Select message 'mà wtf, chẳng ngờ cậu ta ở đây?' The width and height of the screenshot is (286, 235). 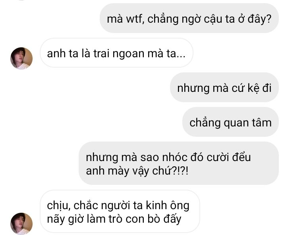coord(189,18)
